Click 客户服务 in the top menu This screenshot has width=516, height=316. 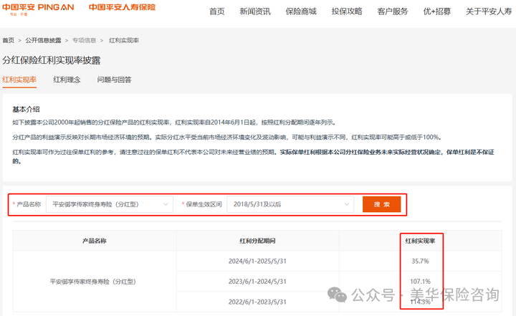tap(393, 11)
